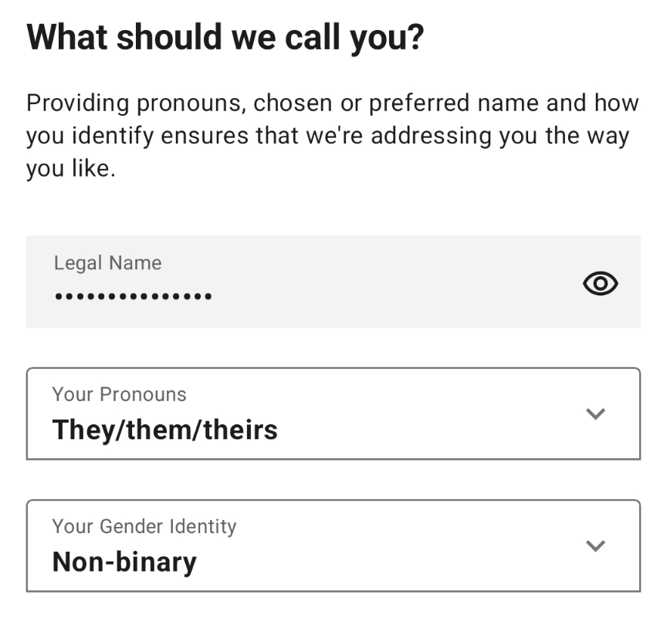
Task: Click the masked dots in Legal Name
Action: click(133, 295)
